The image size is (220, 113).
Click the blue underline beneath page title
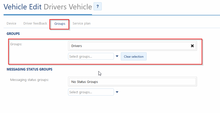[48, 15]
